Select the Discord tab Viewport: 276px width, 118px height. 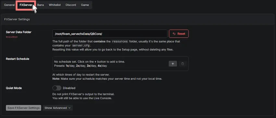[71, 5]
